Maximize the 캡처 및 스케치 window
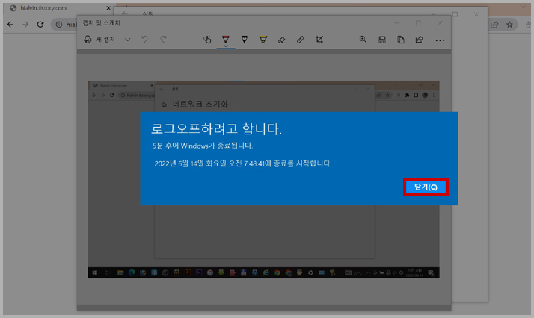Image resolution: width=534 pixels, height=318 pixels. click(x=418, y=22)
